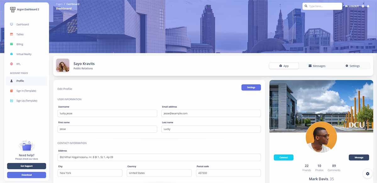Screen dimensions: 377x183
Task: Switch to the App tab
Action: pos(284,65)
